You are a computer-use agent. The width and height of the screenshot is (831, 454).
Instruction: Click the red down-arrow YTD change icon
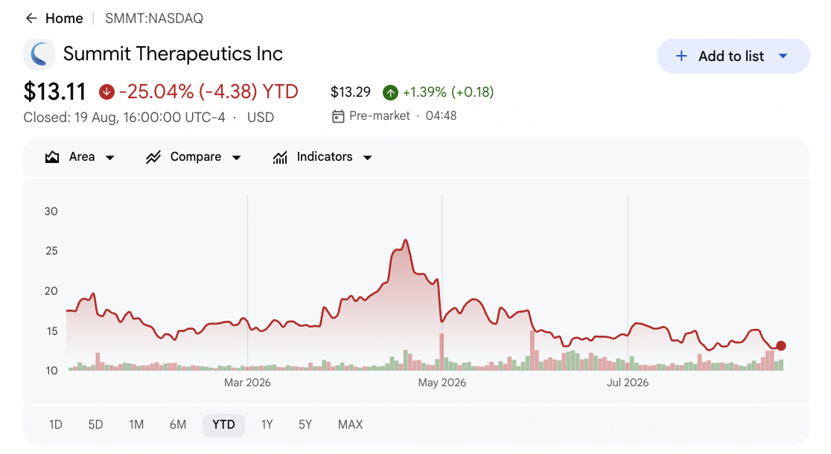[106, 92]
